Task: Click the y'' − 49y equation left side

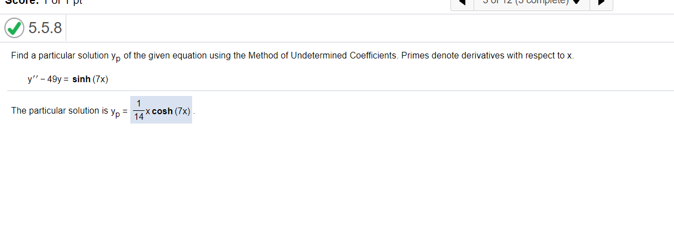Action: 46,79
